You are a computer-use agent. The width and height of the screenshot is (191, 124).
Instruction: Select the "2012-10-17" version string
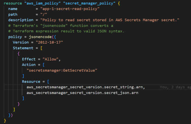pos(50,42)
